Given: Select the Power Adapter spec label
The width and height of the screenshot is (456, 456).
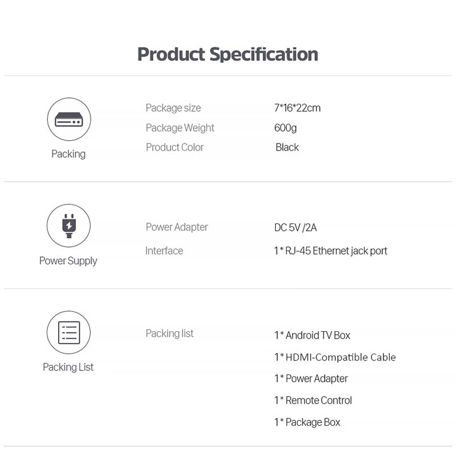Looking at the screenshot, I should point(177,227).
